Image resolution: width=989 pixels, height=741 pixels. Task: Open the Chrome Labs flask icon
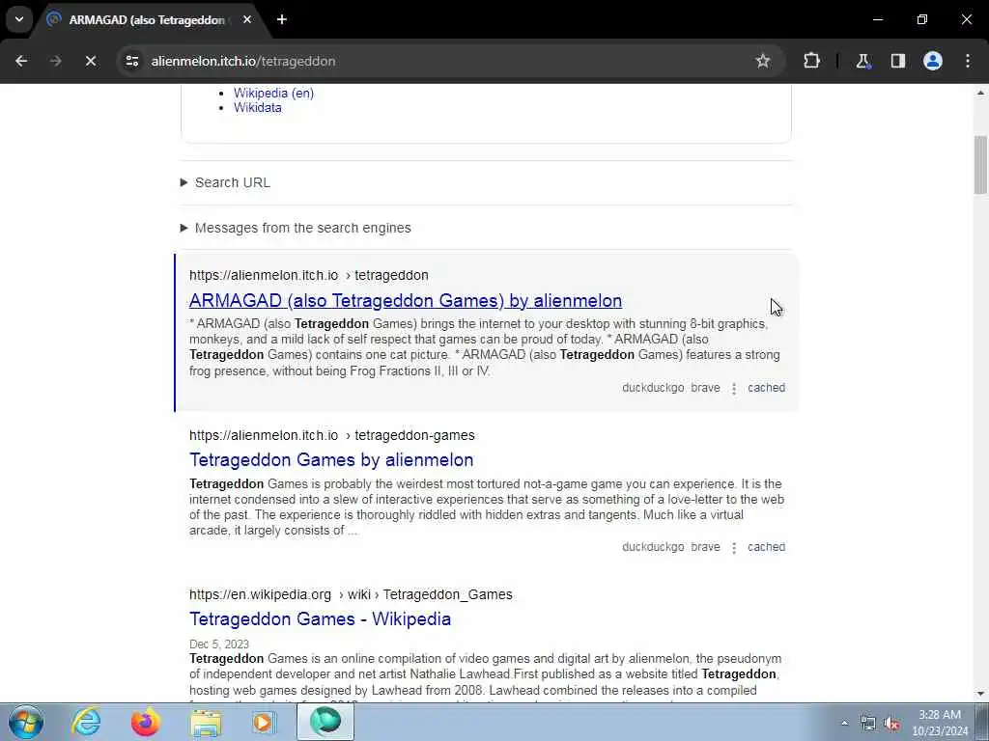[x=862, y=61]
